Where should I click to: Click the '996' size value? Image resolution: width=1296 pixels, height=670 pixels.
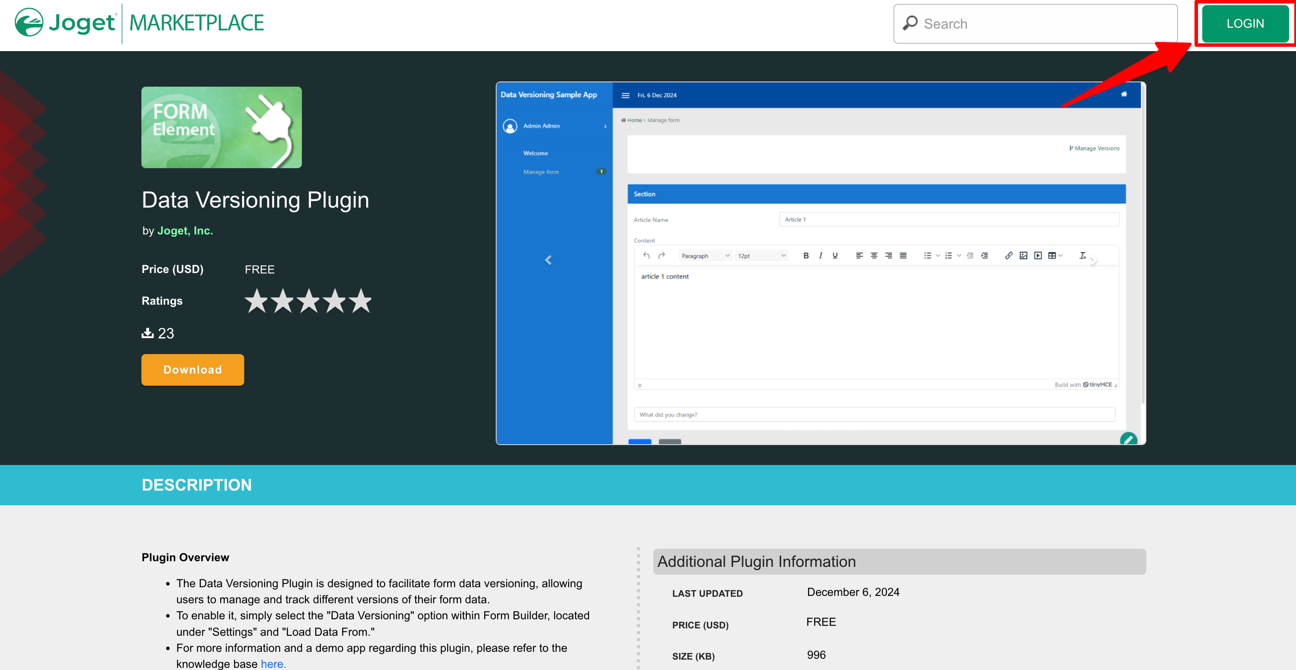click(x=816, y=655)
